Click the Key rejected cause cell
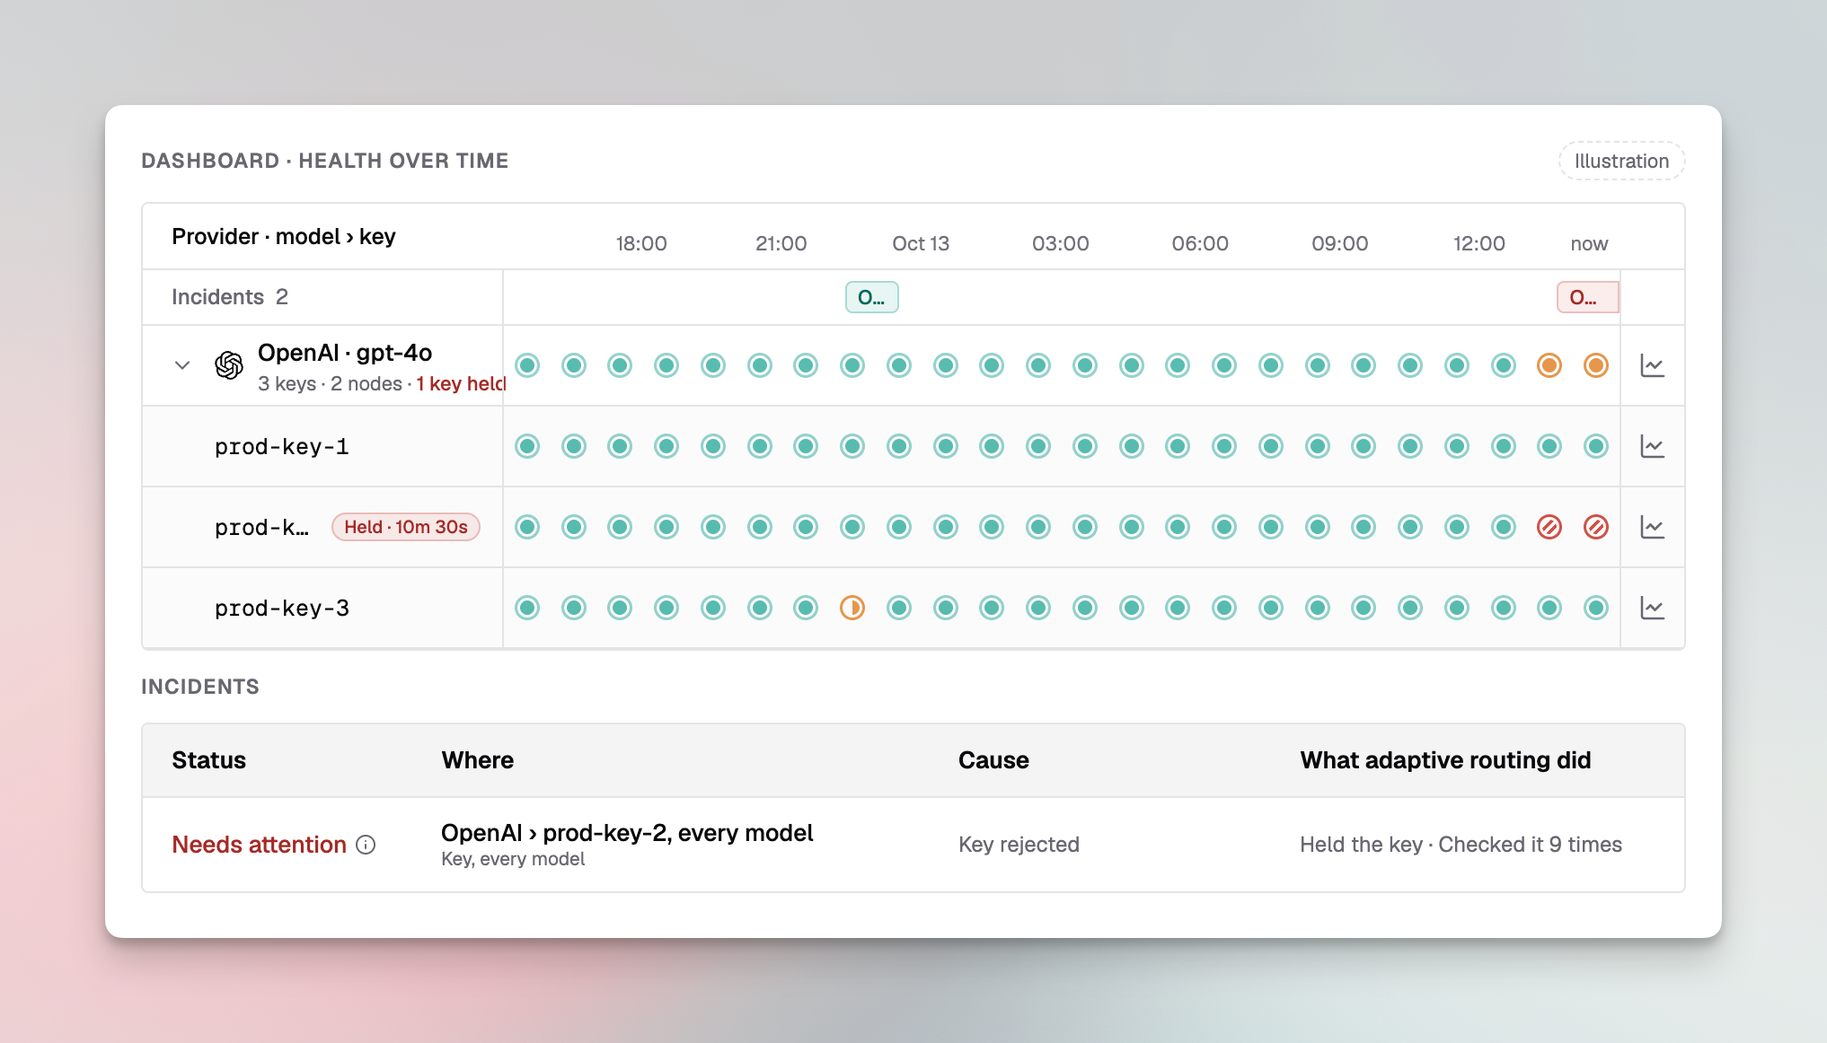1827x1043 pixels. 1019,845
